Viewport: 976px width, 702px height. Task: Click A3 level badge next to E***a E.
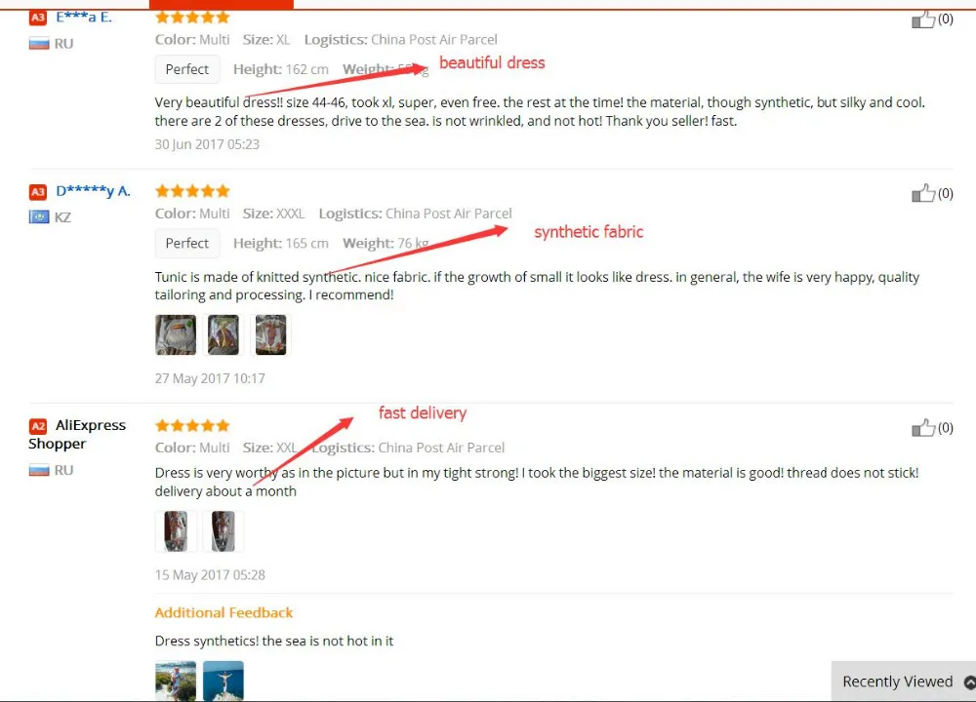point(38,18)
